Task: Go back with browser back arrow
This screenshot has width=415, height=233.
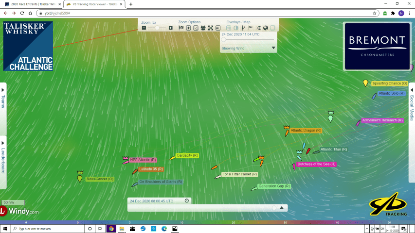Action: [x=5, y=13]
